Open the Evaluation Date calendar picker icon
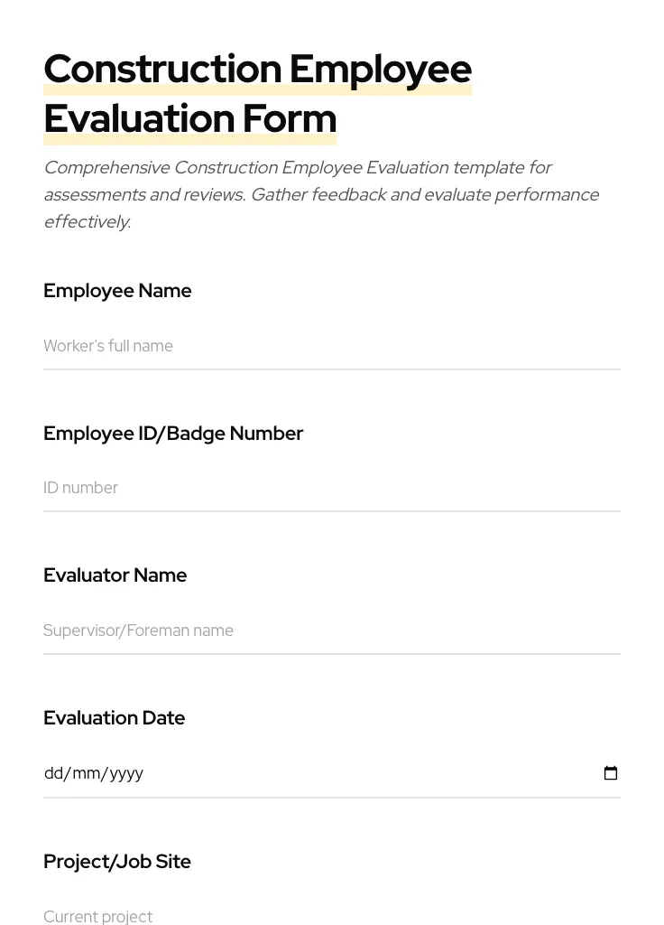The image size is (664, 925). coord(611,772)
